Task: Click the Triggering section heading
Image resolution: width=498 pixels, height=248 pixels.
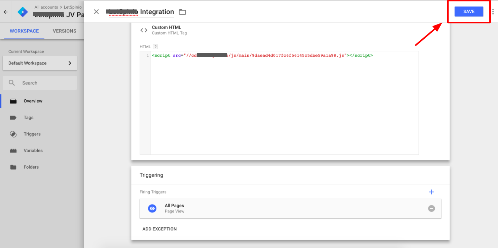Action: tap(151, 175)
